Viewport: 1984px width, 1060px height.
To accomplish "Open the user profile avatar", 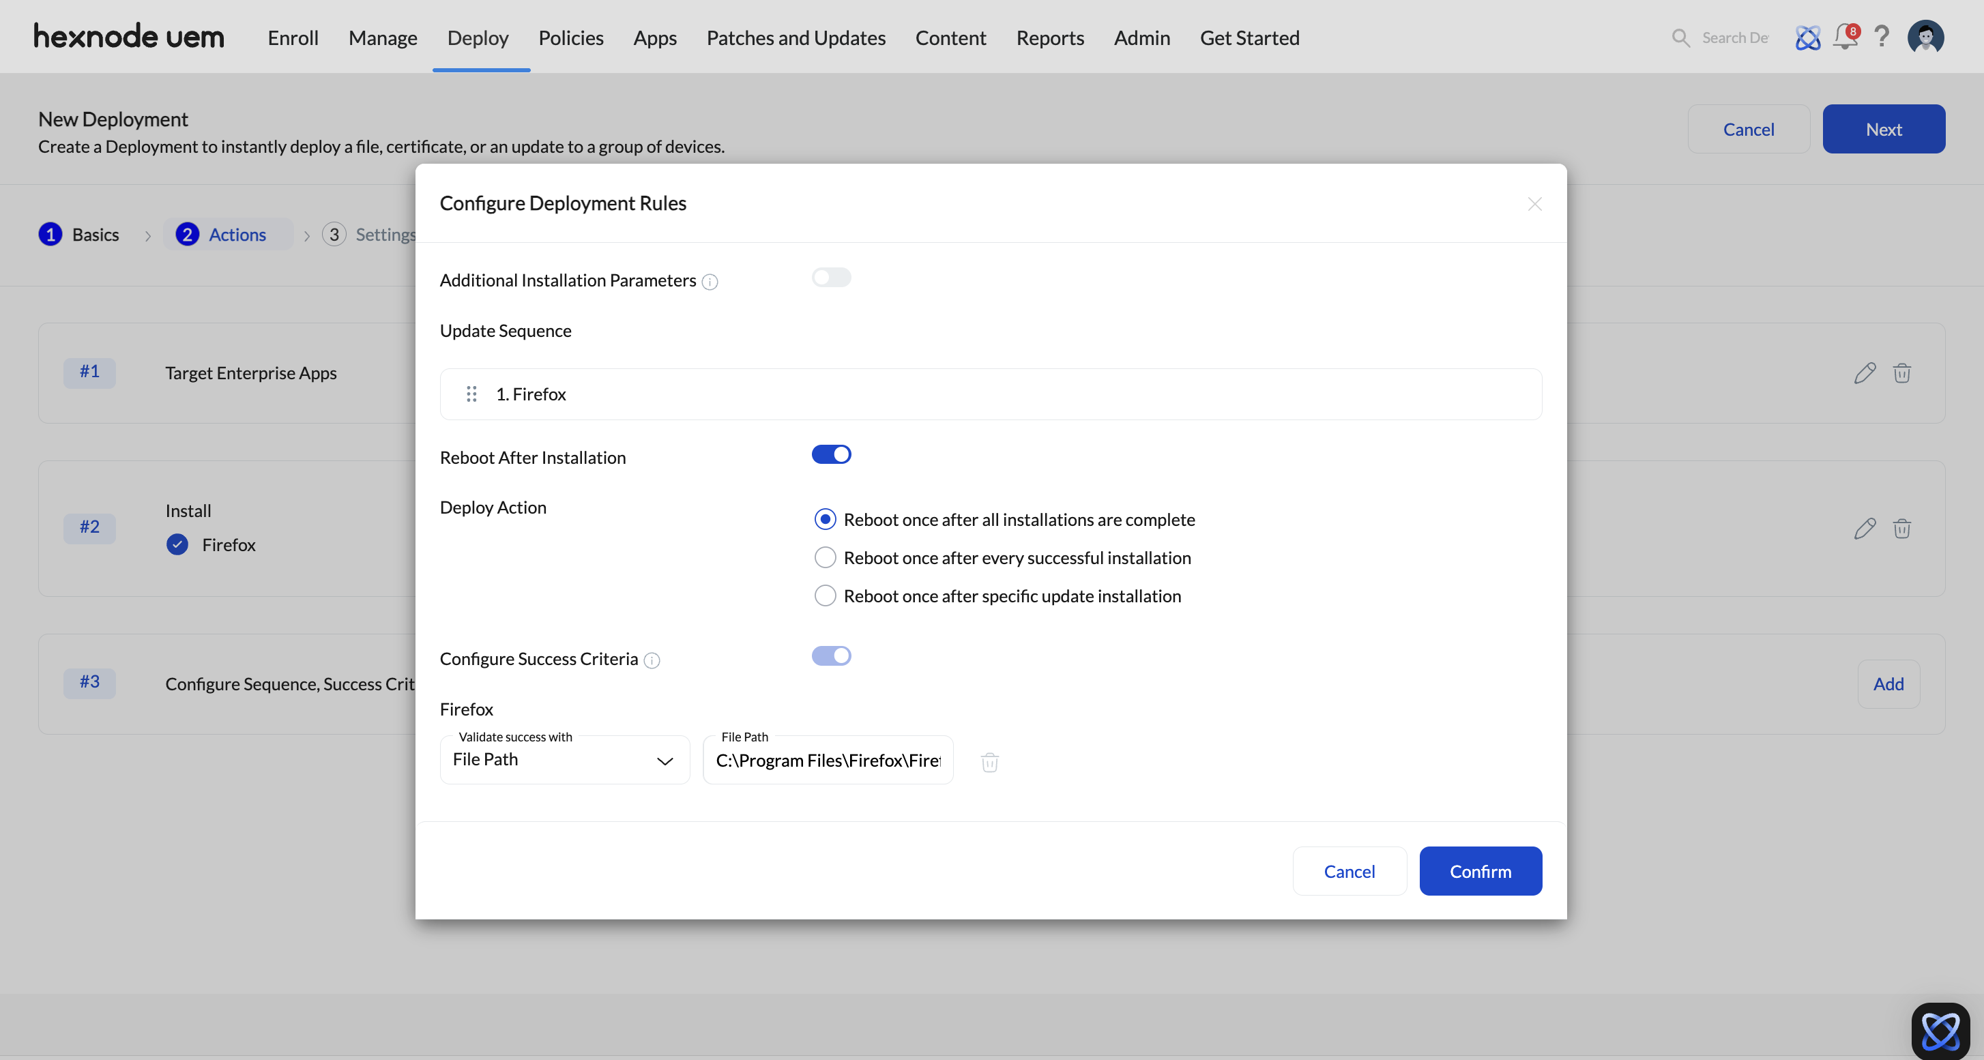I will 1925,37.
